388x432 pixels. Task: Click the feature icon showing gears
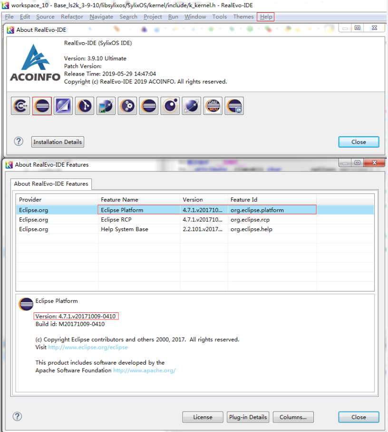click(127, 106)
